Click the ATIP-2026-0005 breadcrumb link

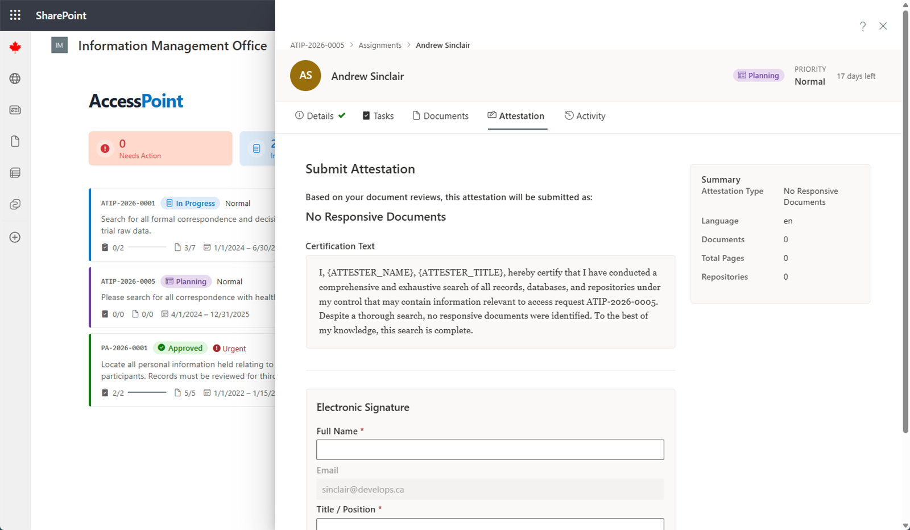[x=317, y=45]
